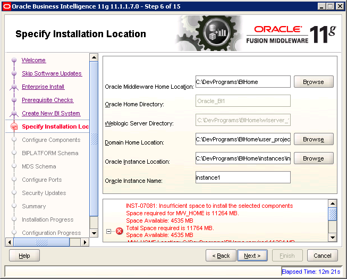Click the Total Space required 11764 MB line
Viewport: 347px width, 279px height.
(x=170, y=228)
